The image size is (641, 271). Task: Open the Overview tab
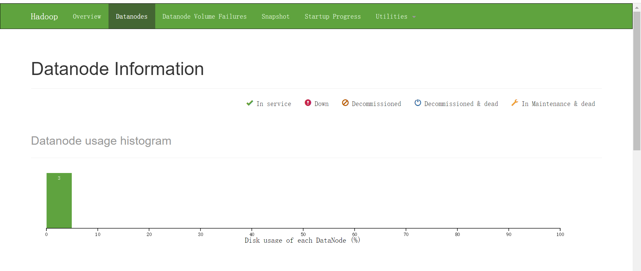tap(87, 16)
